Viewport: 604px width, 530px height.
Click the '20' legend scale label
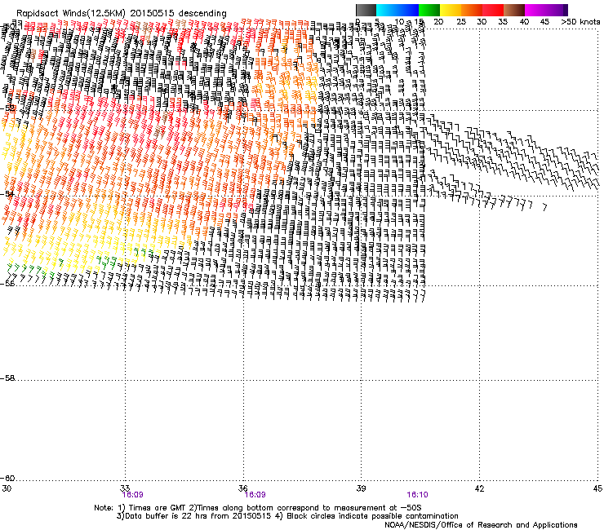tap(438, 22)
